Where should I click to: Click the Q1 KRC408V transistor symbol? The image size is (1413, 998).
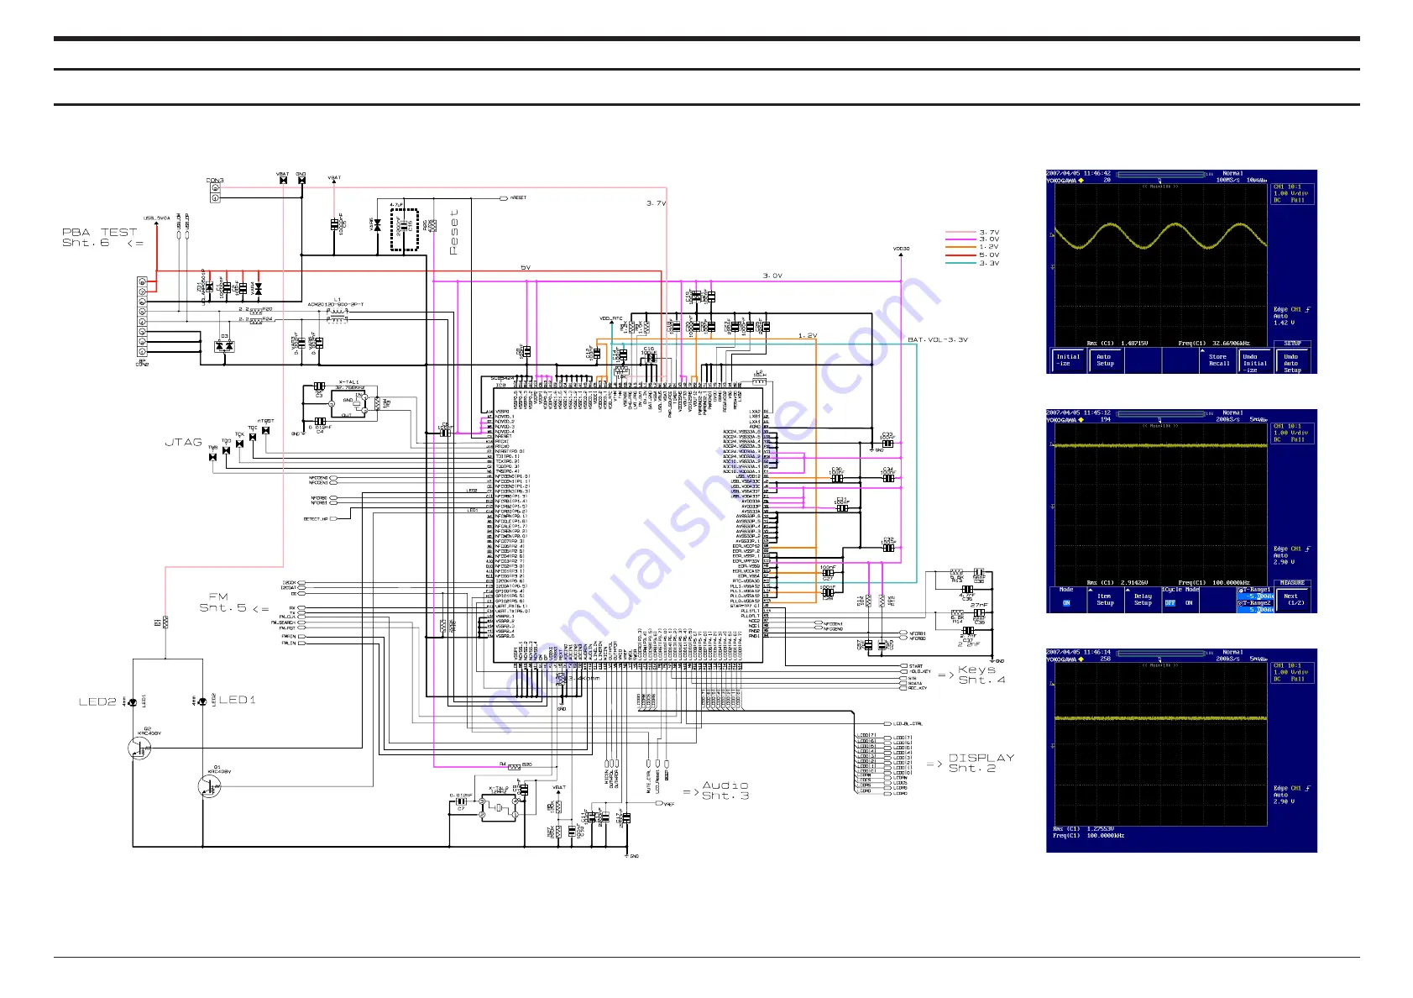(209, 786)
